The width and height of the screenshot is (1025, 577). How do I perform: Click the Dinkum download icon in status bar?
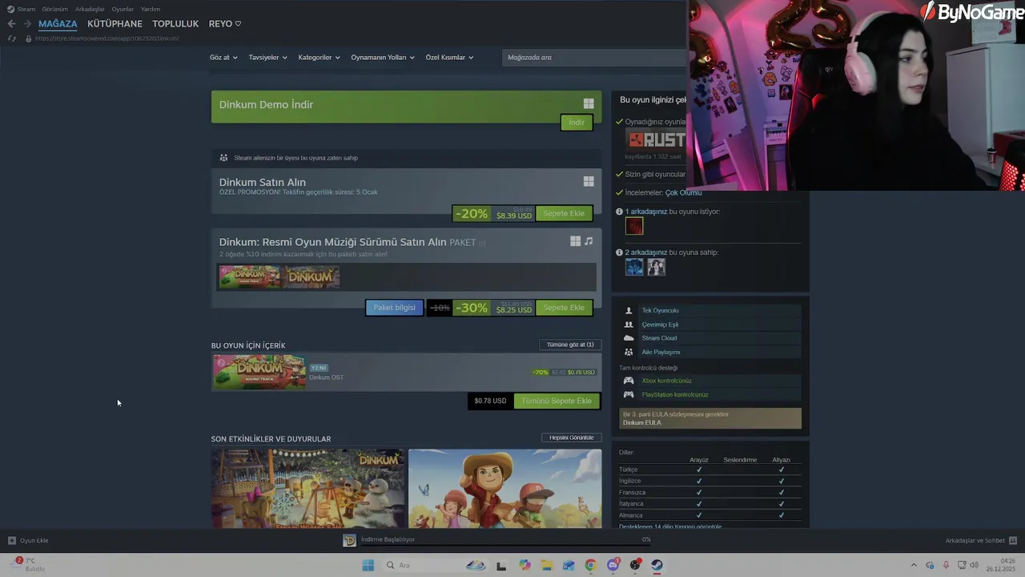[349, 540]
